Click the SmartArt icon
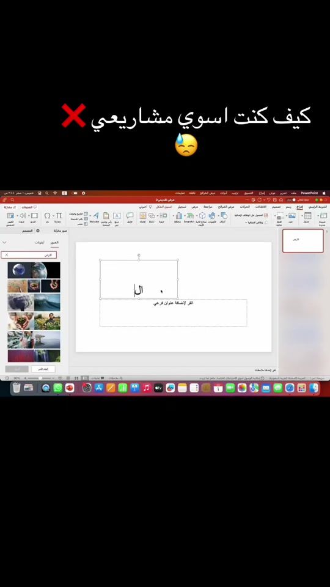This screenshot has width=330, height=587. tap(191, 216)
